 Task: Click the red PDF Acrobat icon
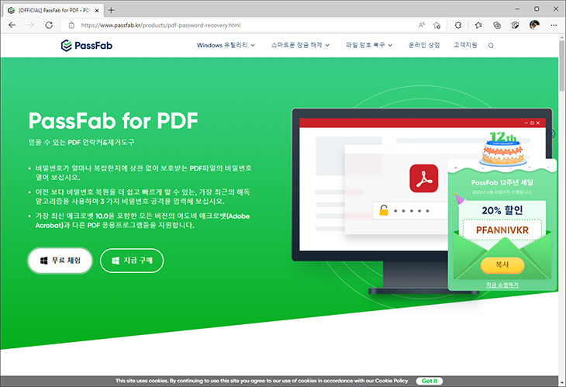[x=424, y=178]
